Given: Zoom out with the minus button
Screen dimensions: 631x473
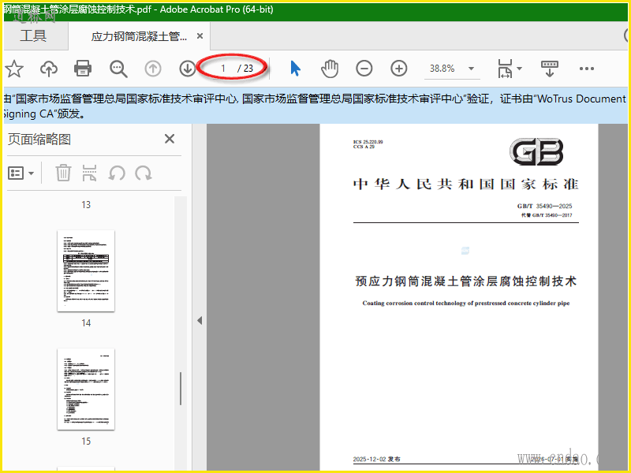Looking at the screenshot, I should click(364, 69).
